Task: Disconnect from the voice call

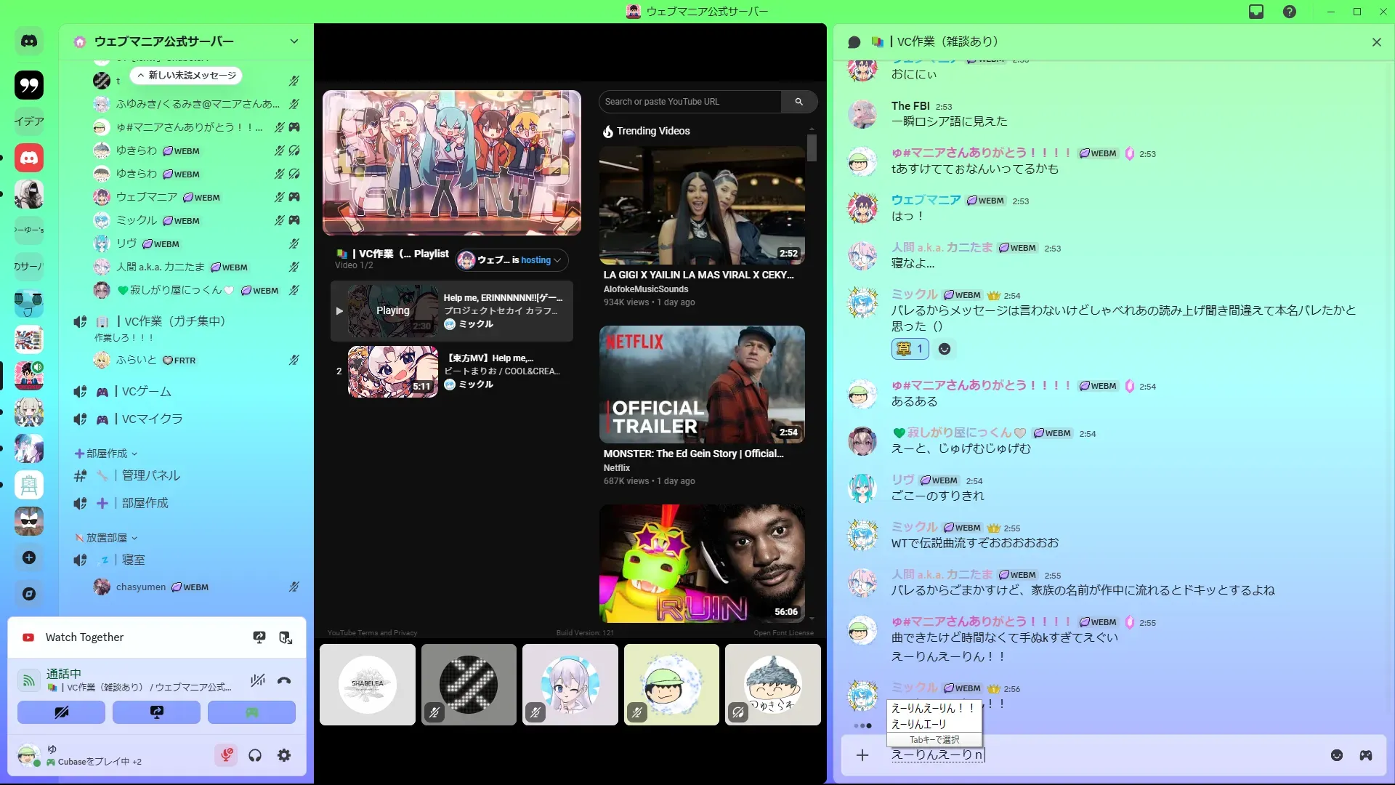Action: pyautogui.click(x=284, y=680)
